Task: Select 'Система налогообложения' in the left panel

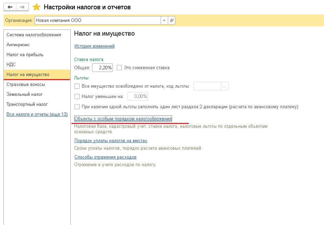Action: (x=34, y=35)
